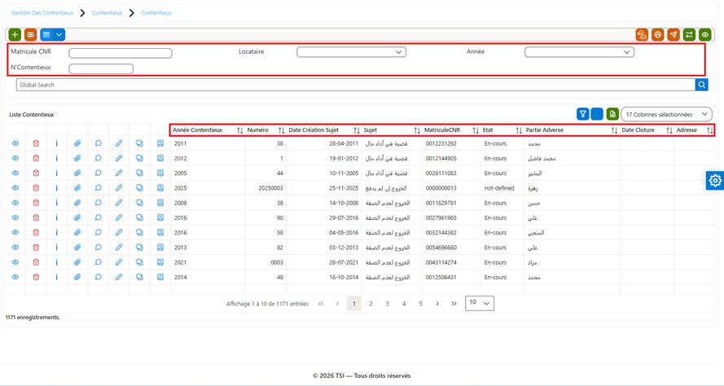Sort by Année Contentieux column arrows
Image resolution: width=724 pixels, height=386 pixels.
click(239, 130)
